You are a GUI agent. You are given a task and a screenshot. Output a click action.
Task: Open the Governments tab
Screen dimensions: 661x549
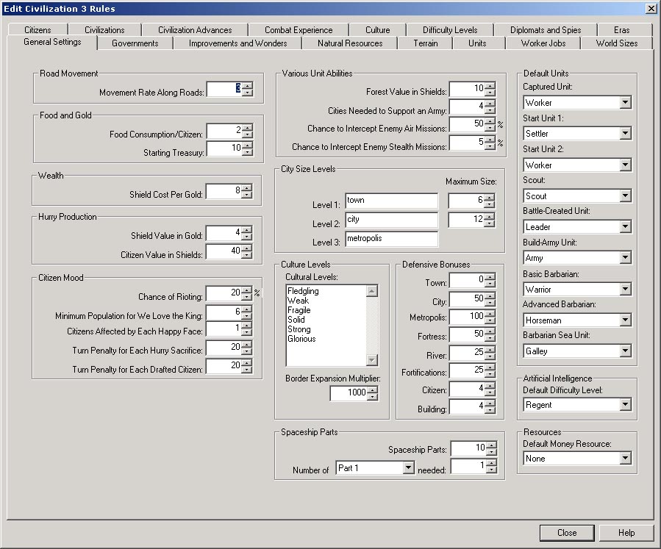(x=135, y=43)
